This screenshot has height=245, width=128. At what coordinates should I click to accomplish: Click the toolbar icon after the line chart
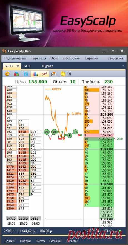(x=54, y=74)
